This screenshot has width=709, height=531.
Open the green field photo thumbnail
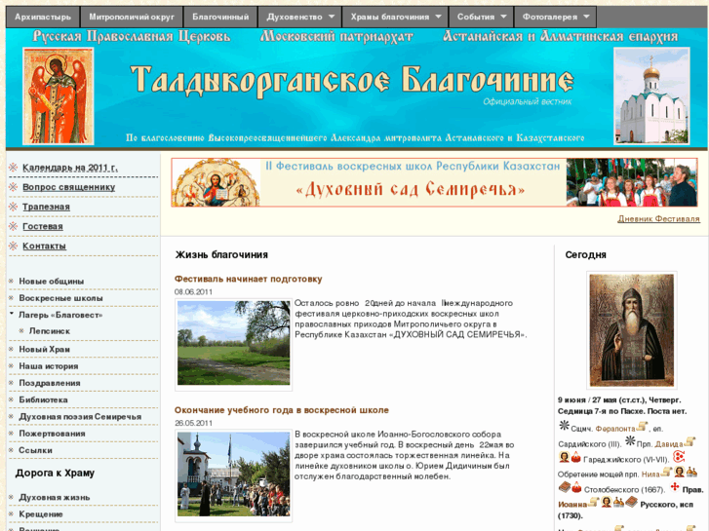(233, 343)
